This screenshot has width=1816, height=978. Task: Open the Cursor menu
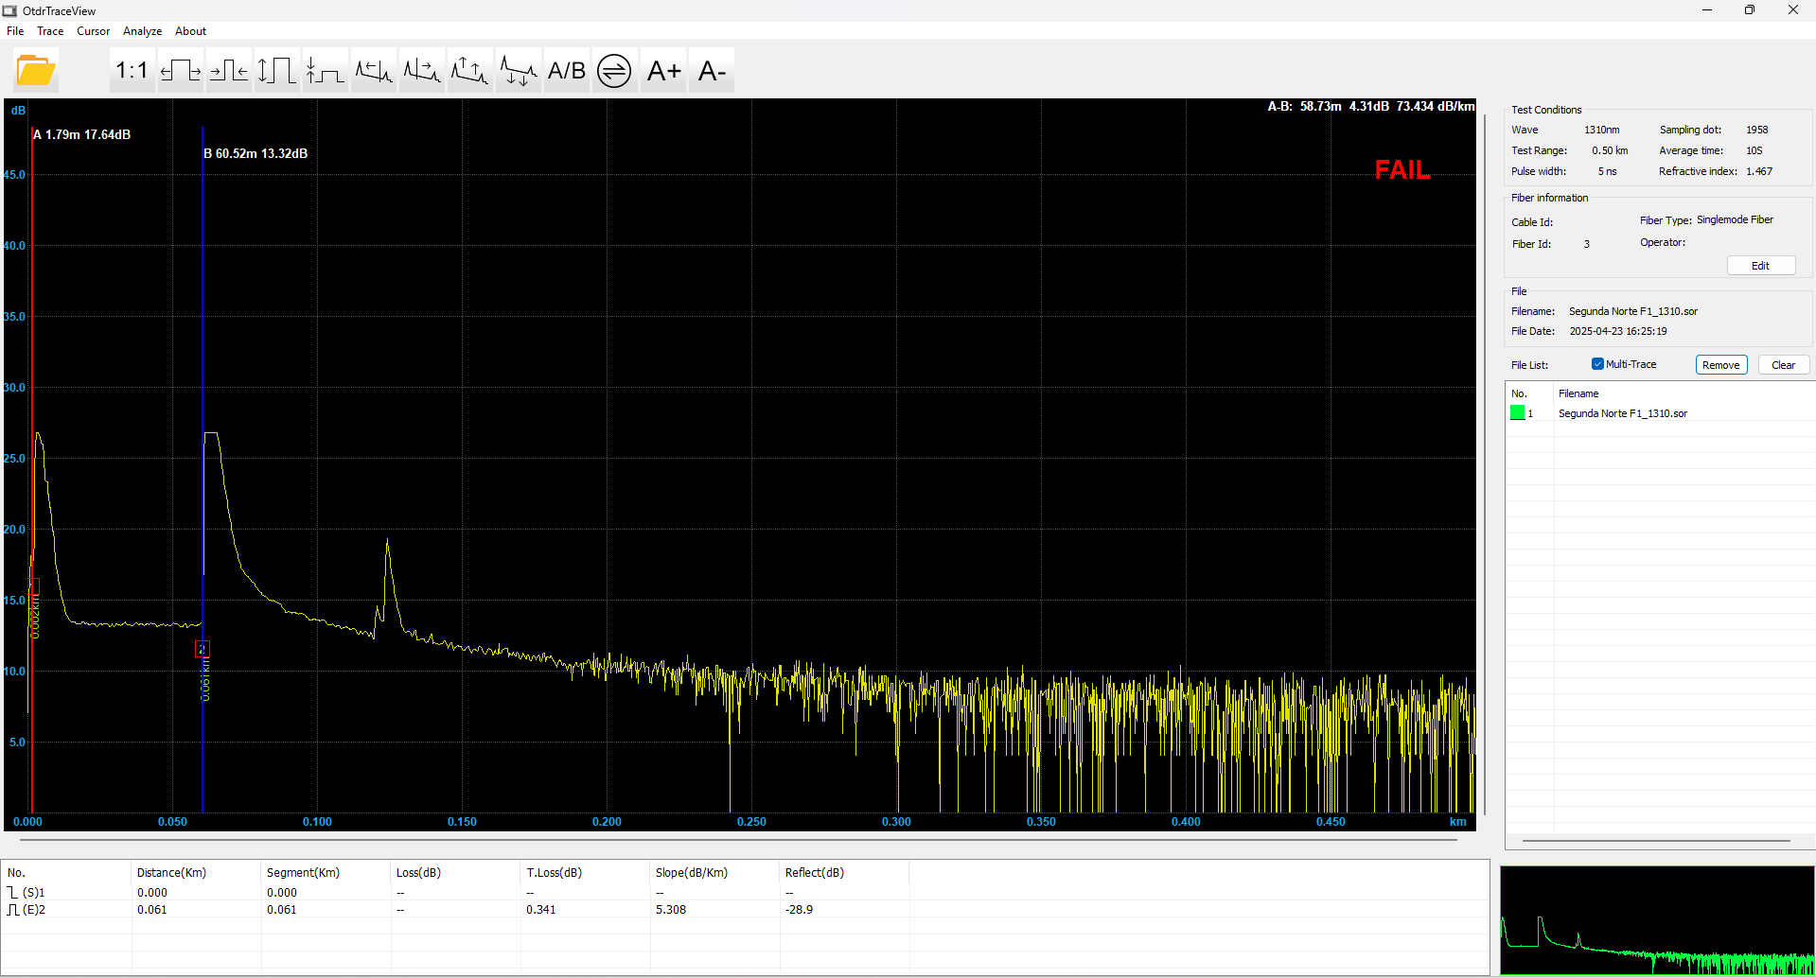coord(93,31)
